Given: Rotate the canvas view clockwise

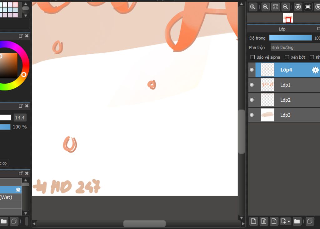Looking at the screenshot, I should [317, 7].
